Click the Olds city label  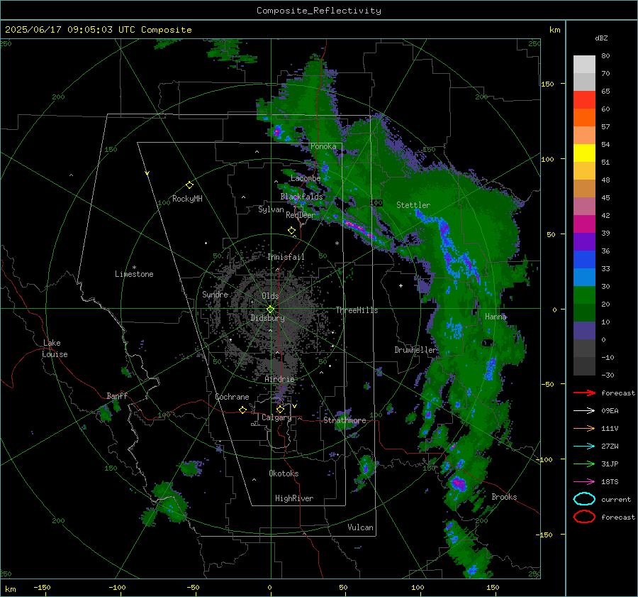(270, 296)
